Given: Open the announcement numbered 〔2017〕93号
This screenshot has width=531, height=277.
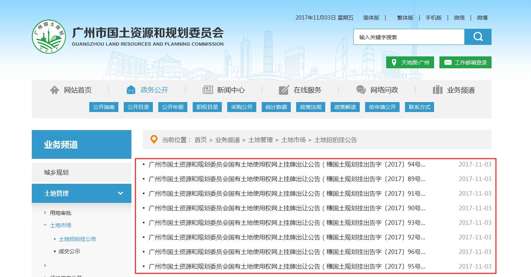Looking at the screenshot, I should pyautogui.click(x=287, y=223).
